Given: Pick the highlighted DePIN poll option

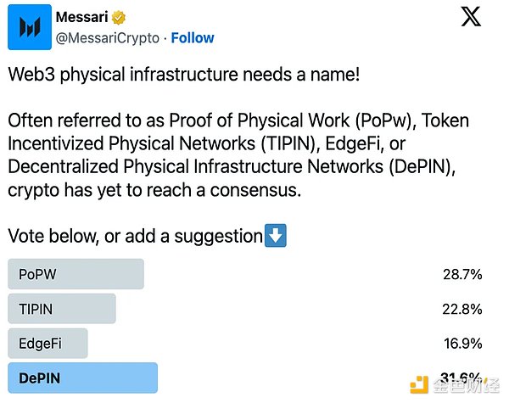Looking at the screenshot, I should (x=82, y=378).
